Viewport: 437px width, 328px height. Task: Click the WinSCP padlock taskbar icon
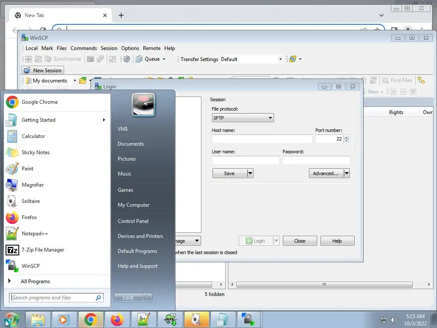pyautogui.click(x=249, y=319)
